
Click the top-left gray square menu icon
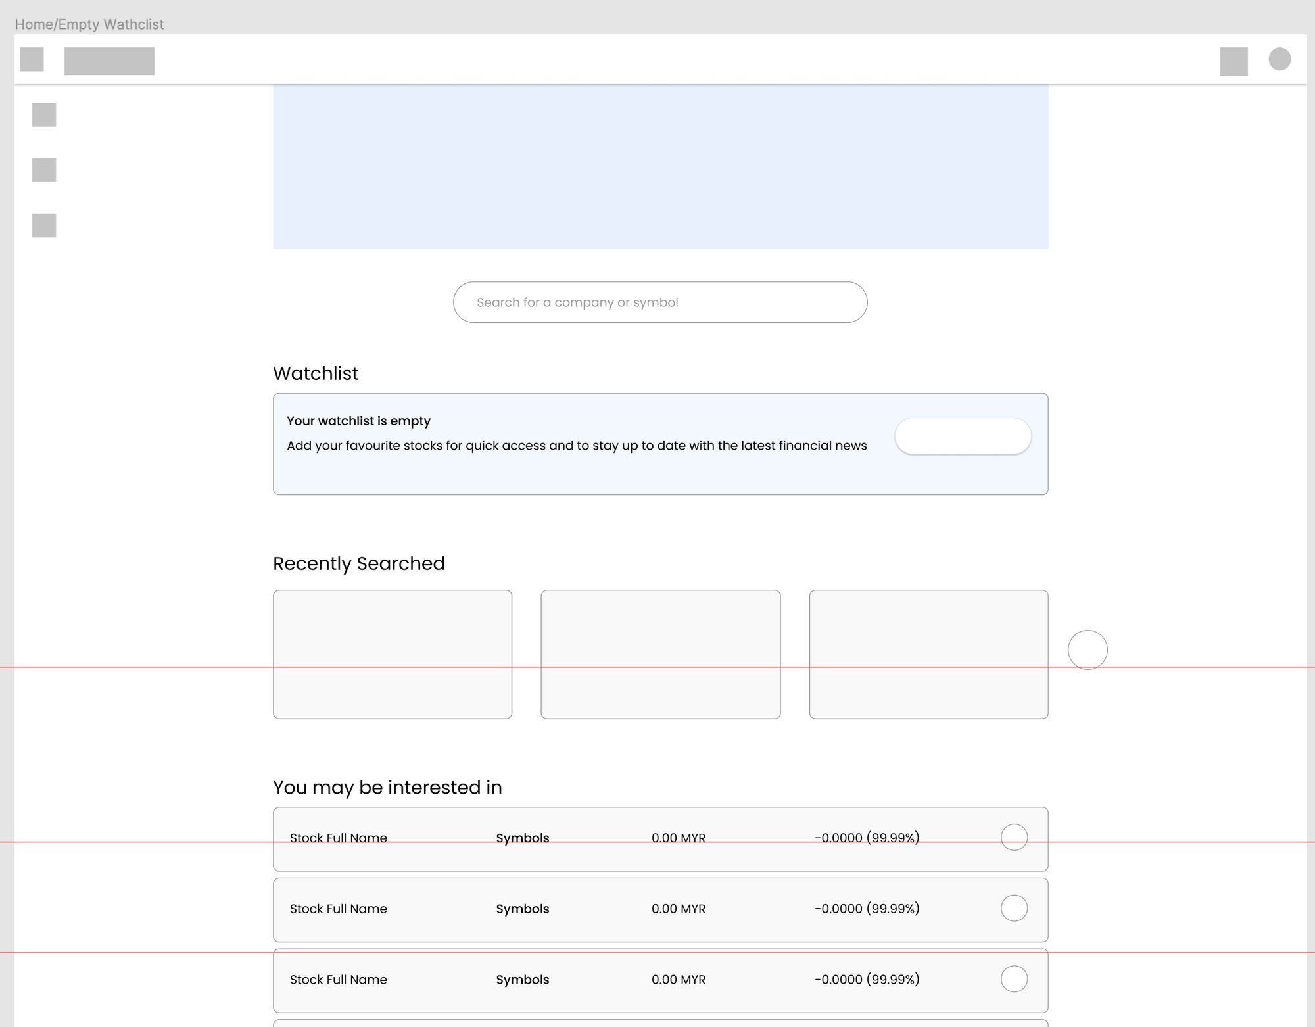pyautogui.click(x=32, y=59)
